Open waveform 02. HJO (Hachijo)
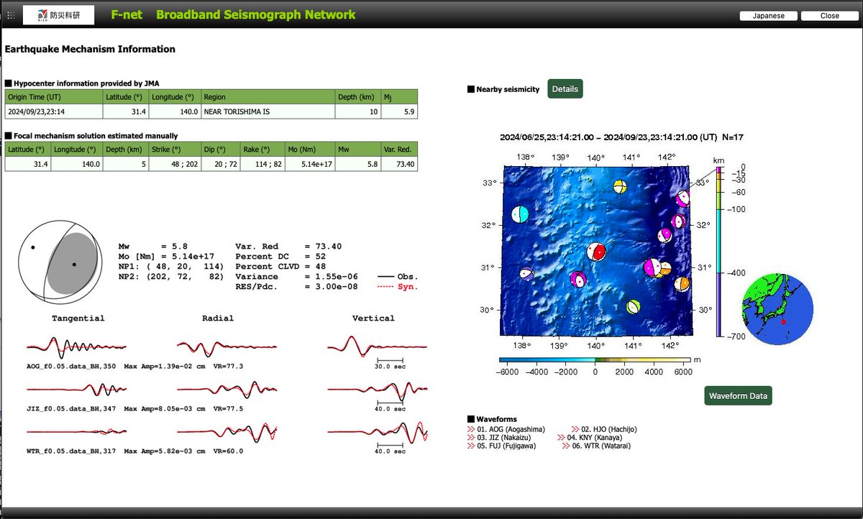 [x=604, y=429]
